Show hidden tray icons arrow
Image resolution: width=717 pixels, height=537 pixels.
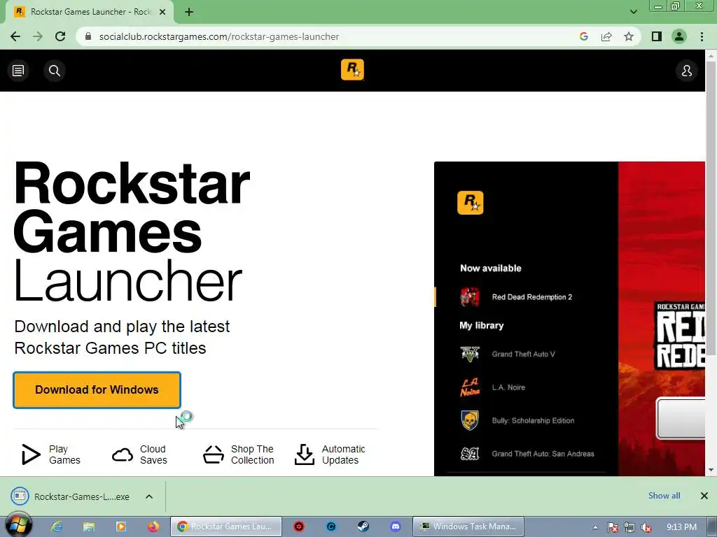click(x=595, y=527)
